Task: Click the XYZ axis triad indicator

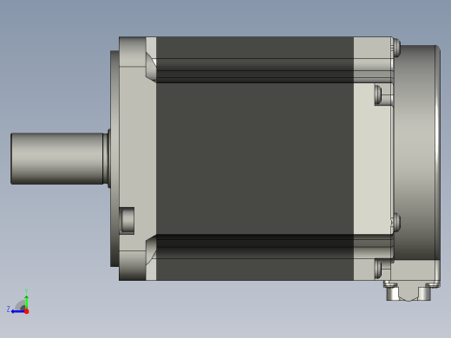Action: point(18,302)
